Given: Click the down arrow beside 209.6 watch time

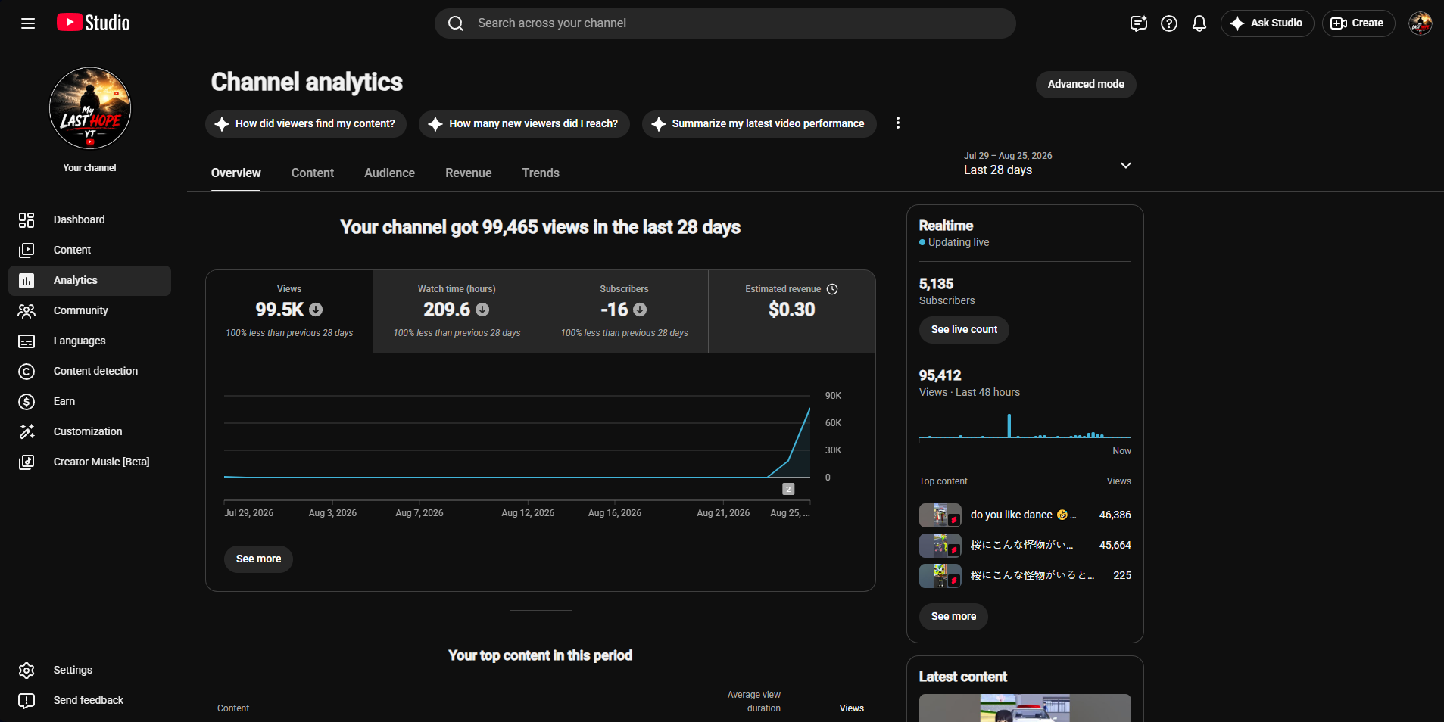Looking at the screenshot, I should coord(482,310).
